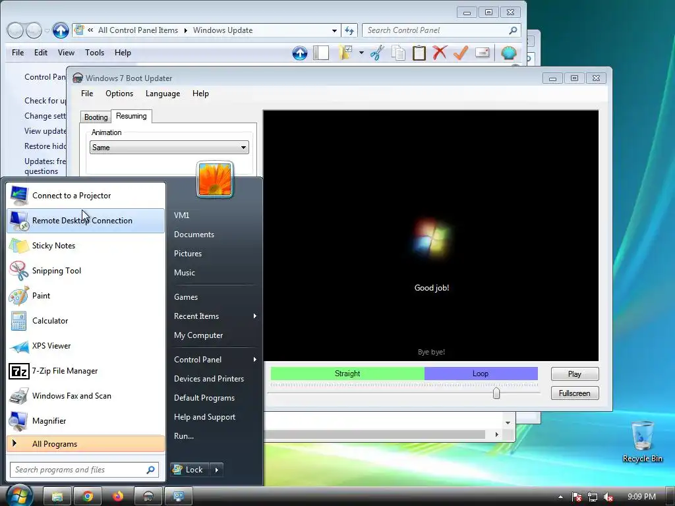675x506 pixels.
Task: Click the Cut scissors icon
Action: pyautogui.click(x=377, y=53)
